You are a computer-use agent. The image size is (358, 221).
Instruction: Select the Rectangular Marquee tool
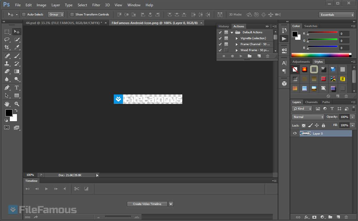click(7, 32)
